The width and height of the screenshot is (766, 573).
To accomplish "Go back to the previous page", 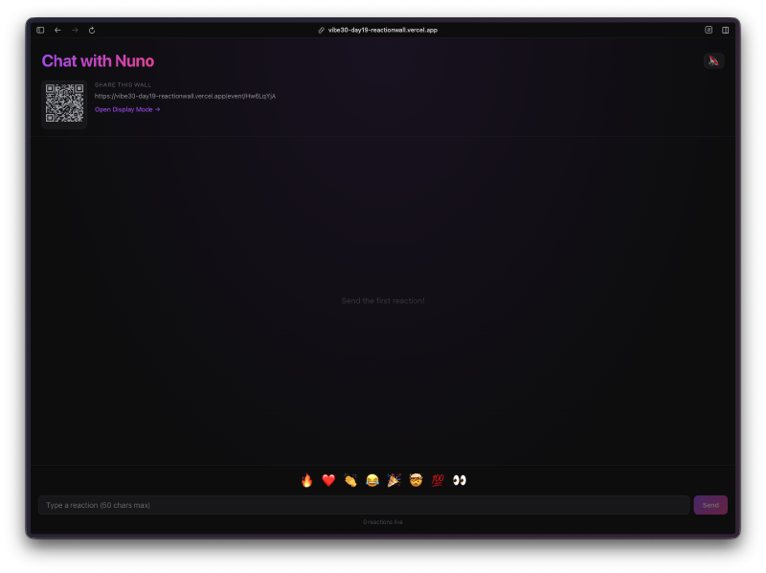I will tap(57, 30).
